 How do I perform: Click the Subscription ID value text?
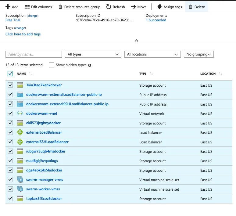tap(104, 20)
